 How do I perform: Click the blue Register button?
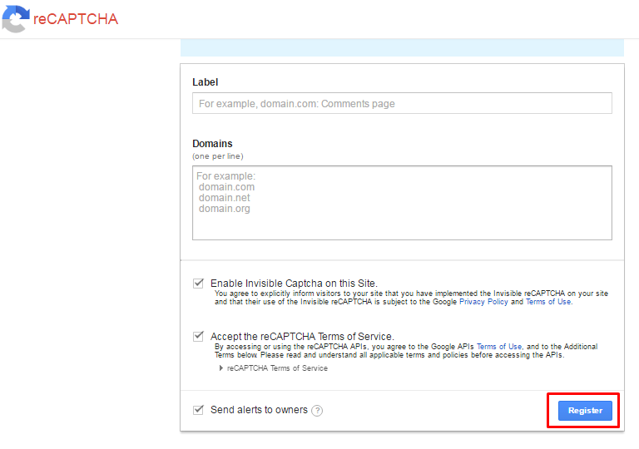pos(585,411)
